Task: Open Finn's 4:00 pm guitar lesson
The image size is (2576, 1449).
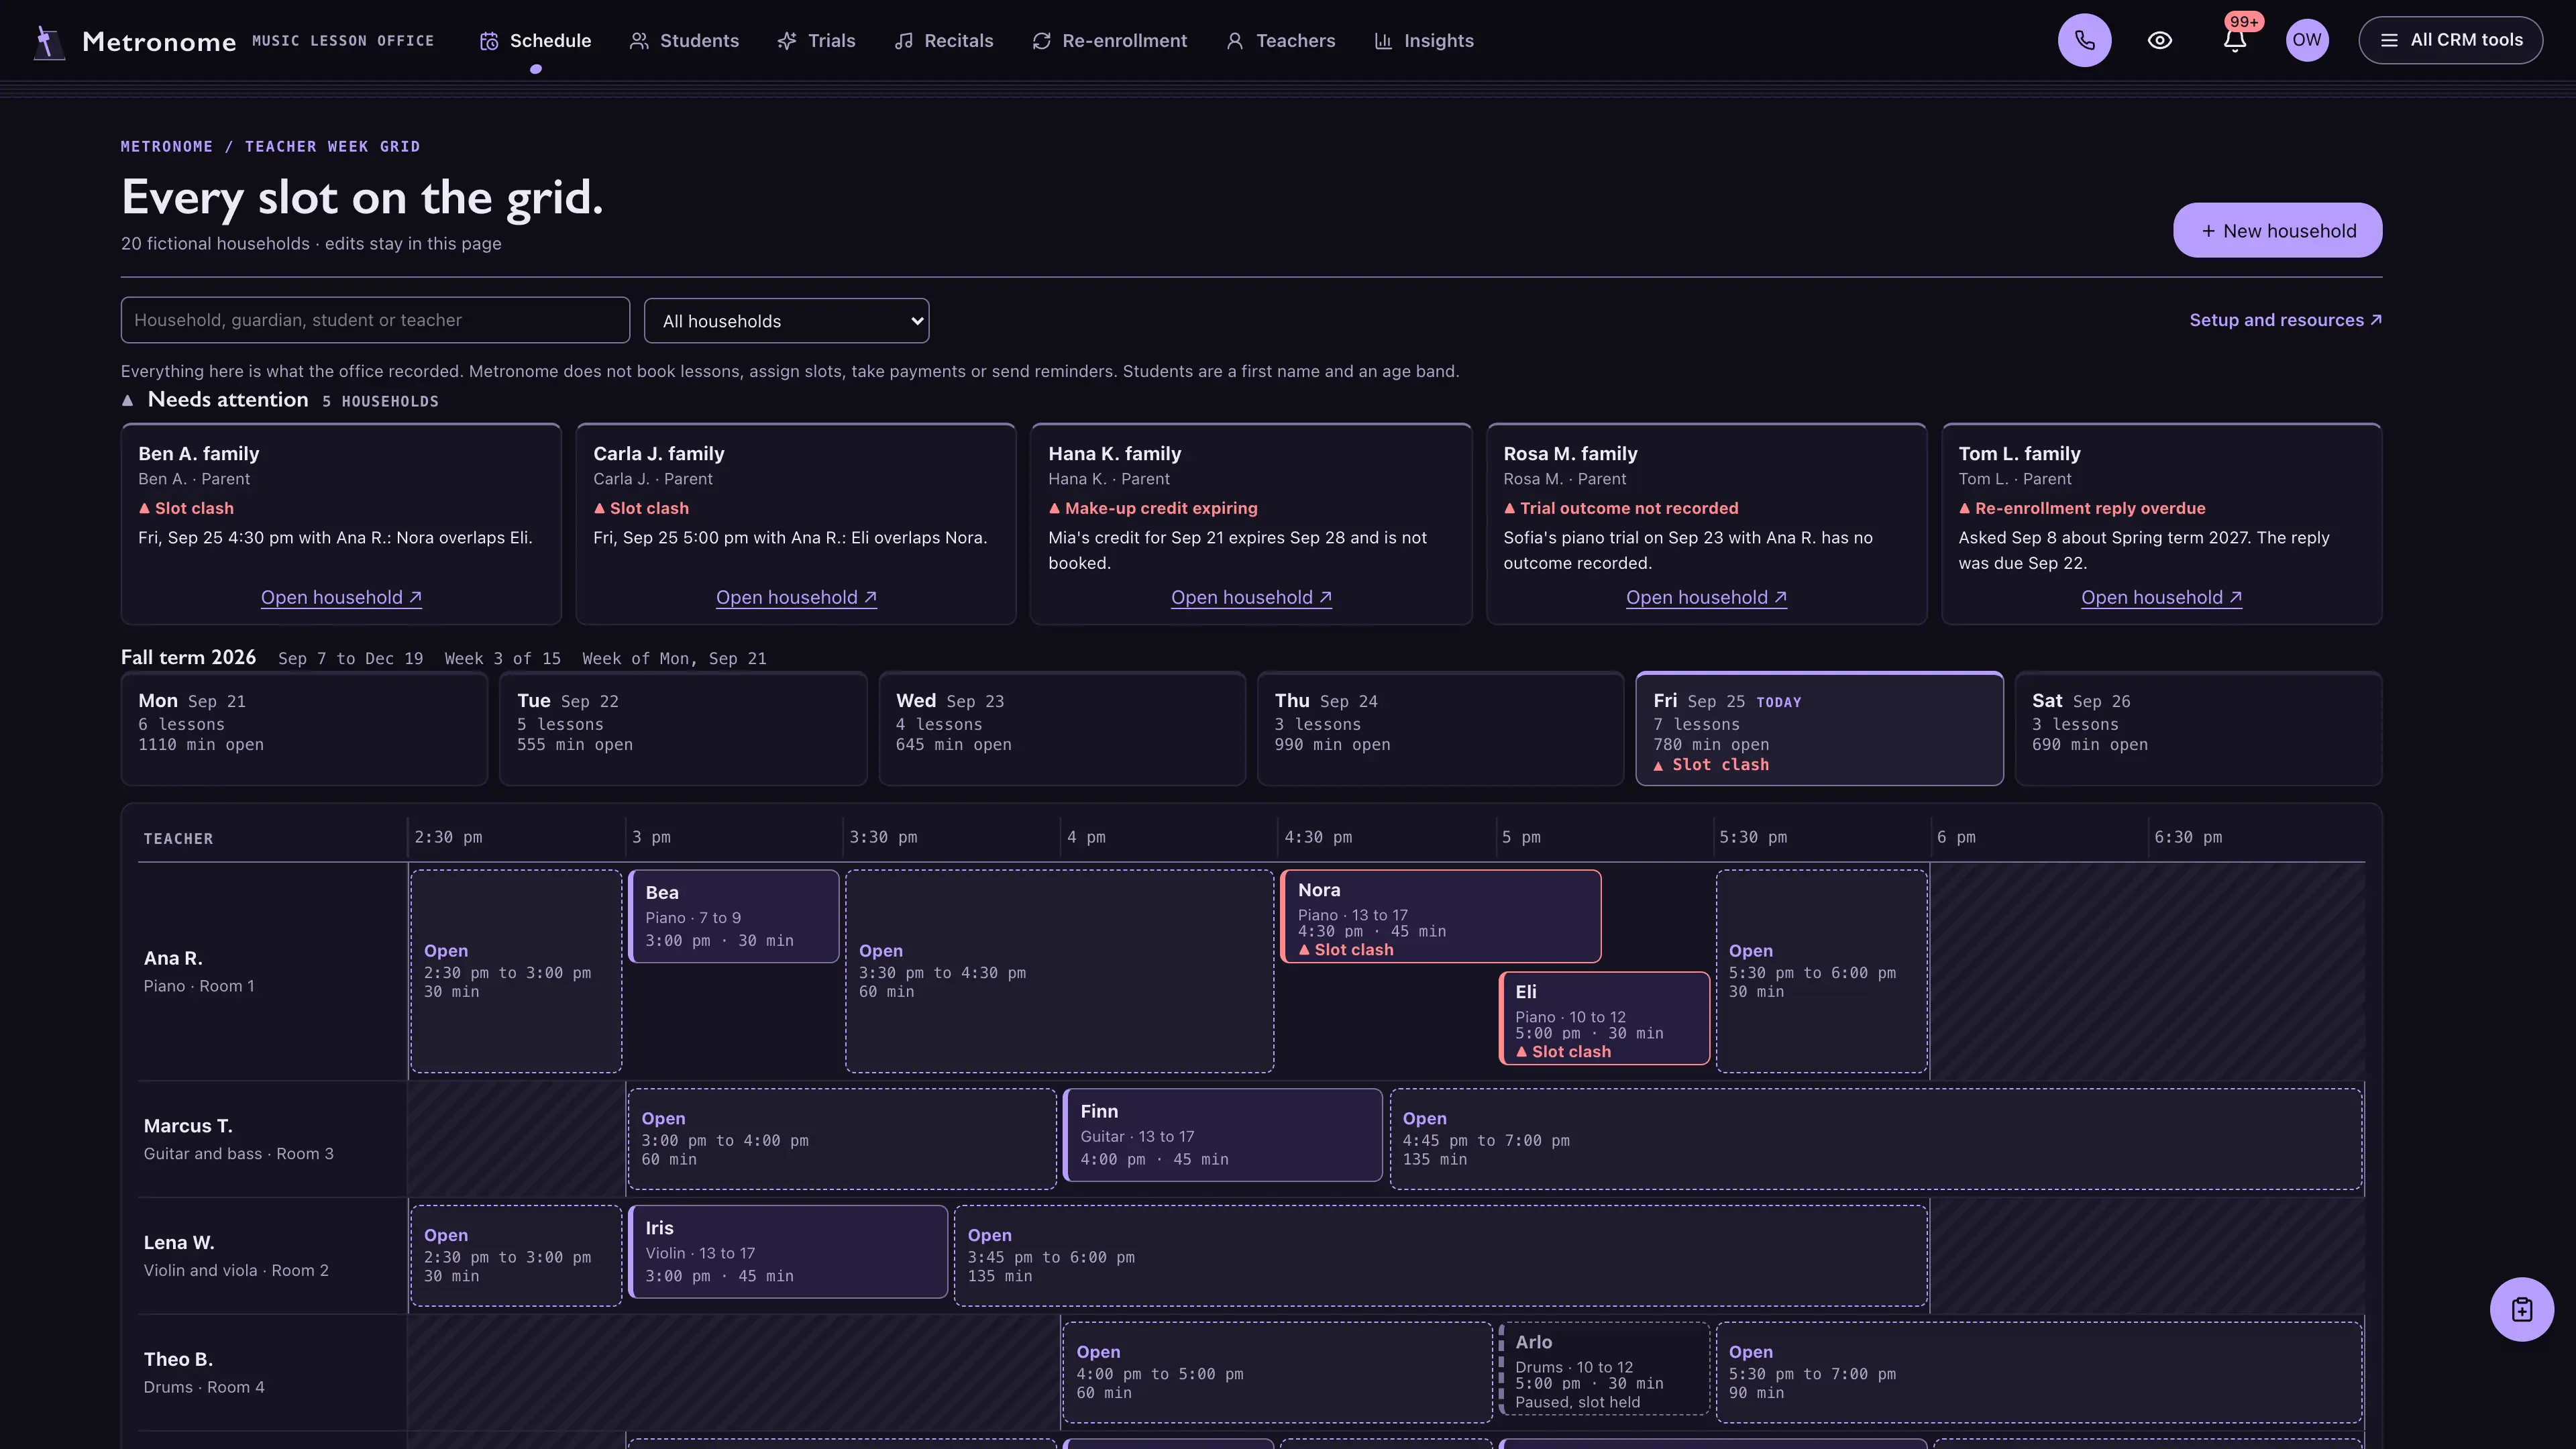Action: (1223, 1135)
